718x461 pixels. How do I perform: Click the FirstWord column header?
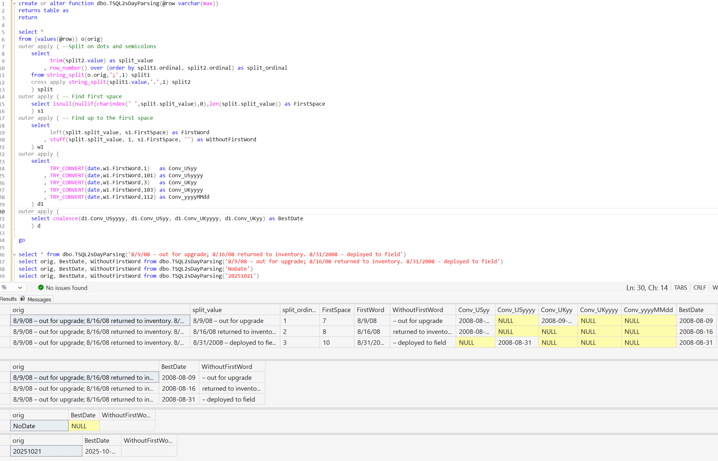click(x=370, y=310)
